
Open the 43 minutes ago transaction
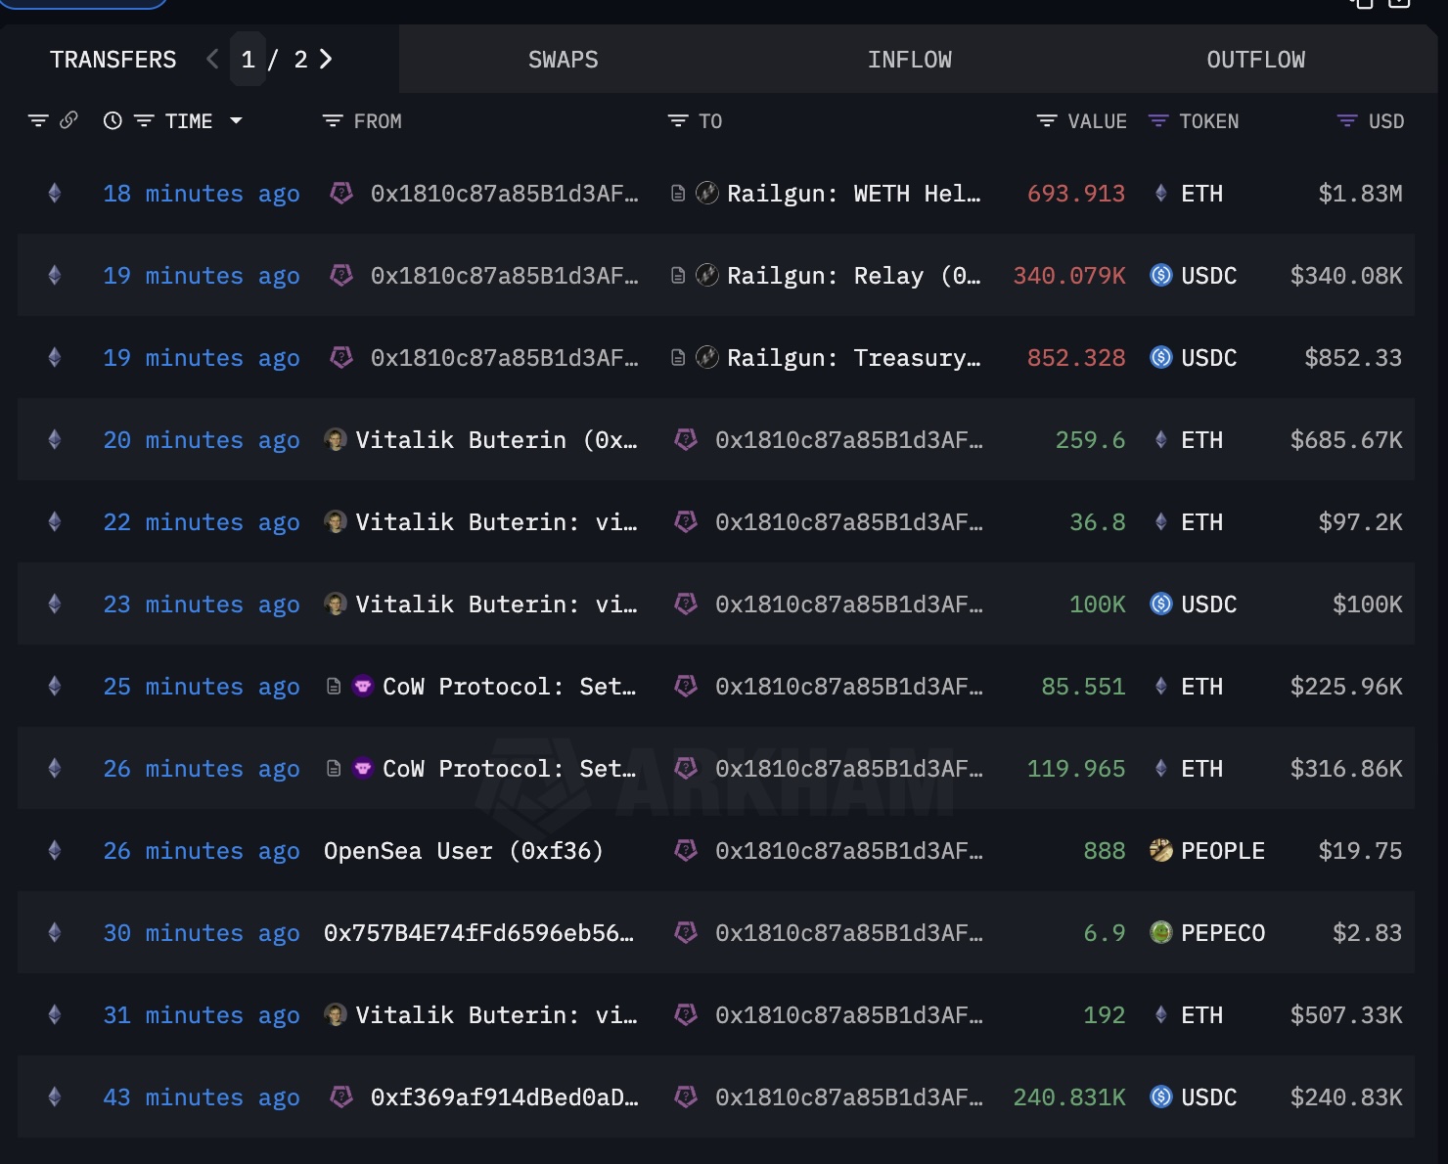click(x=202, y=1097)
